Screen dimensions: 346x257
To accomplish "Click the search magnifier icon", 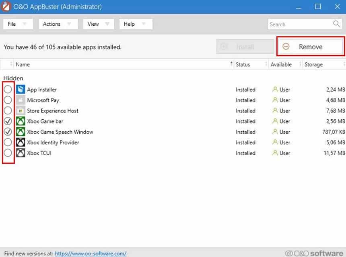I will (336, 24).
